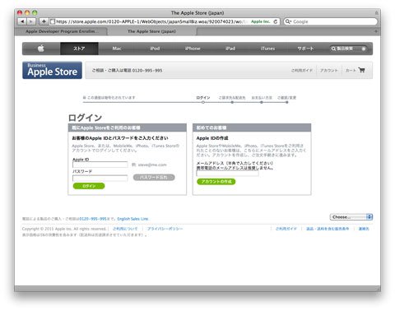This screenshot has width=395, height=311.
Task: Open the iPod navigation item
Action: 155,49
